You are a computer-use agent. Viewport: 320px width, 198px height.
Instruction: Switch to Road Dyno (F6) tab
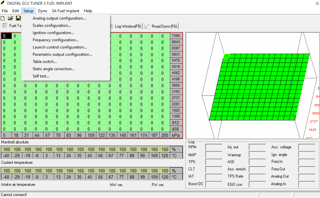[161, 26]
